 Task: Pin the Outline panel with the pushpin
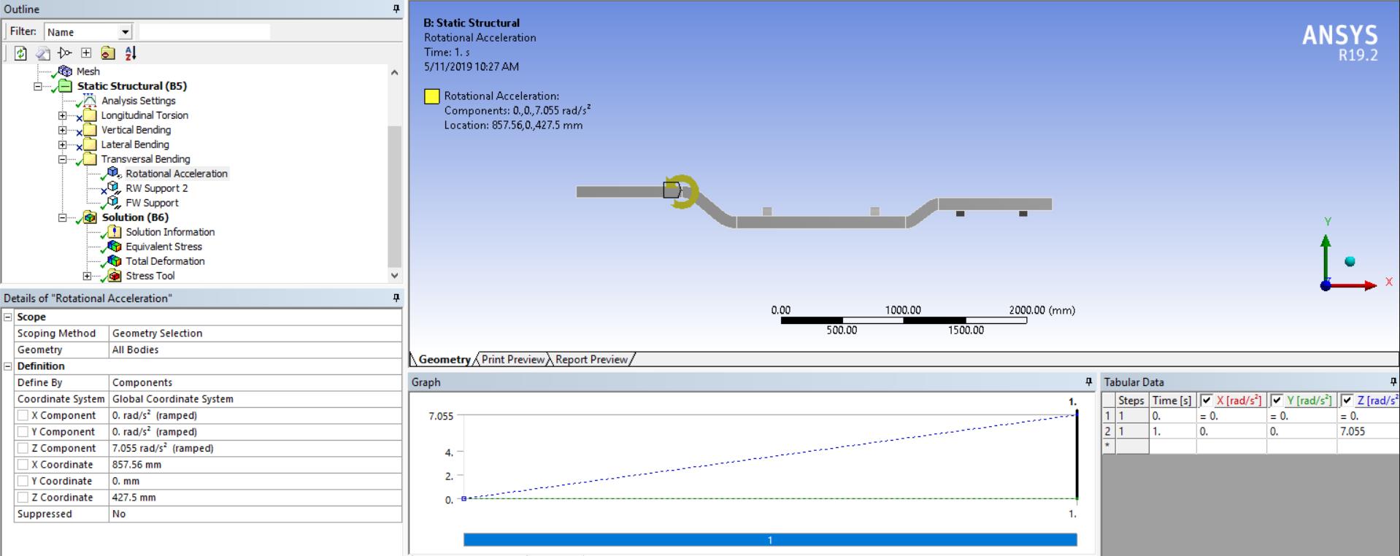pyautogui.click(x=396, y=9)
